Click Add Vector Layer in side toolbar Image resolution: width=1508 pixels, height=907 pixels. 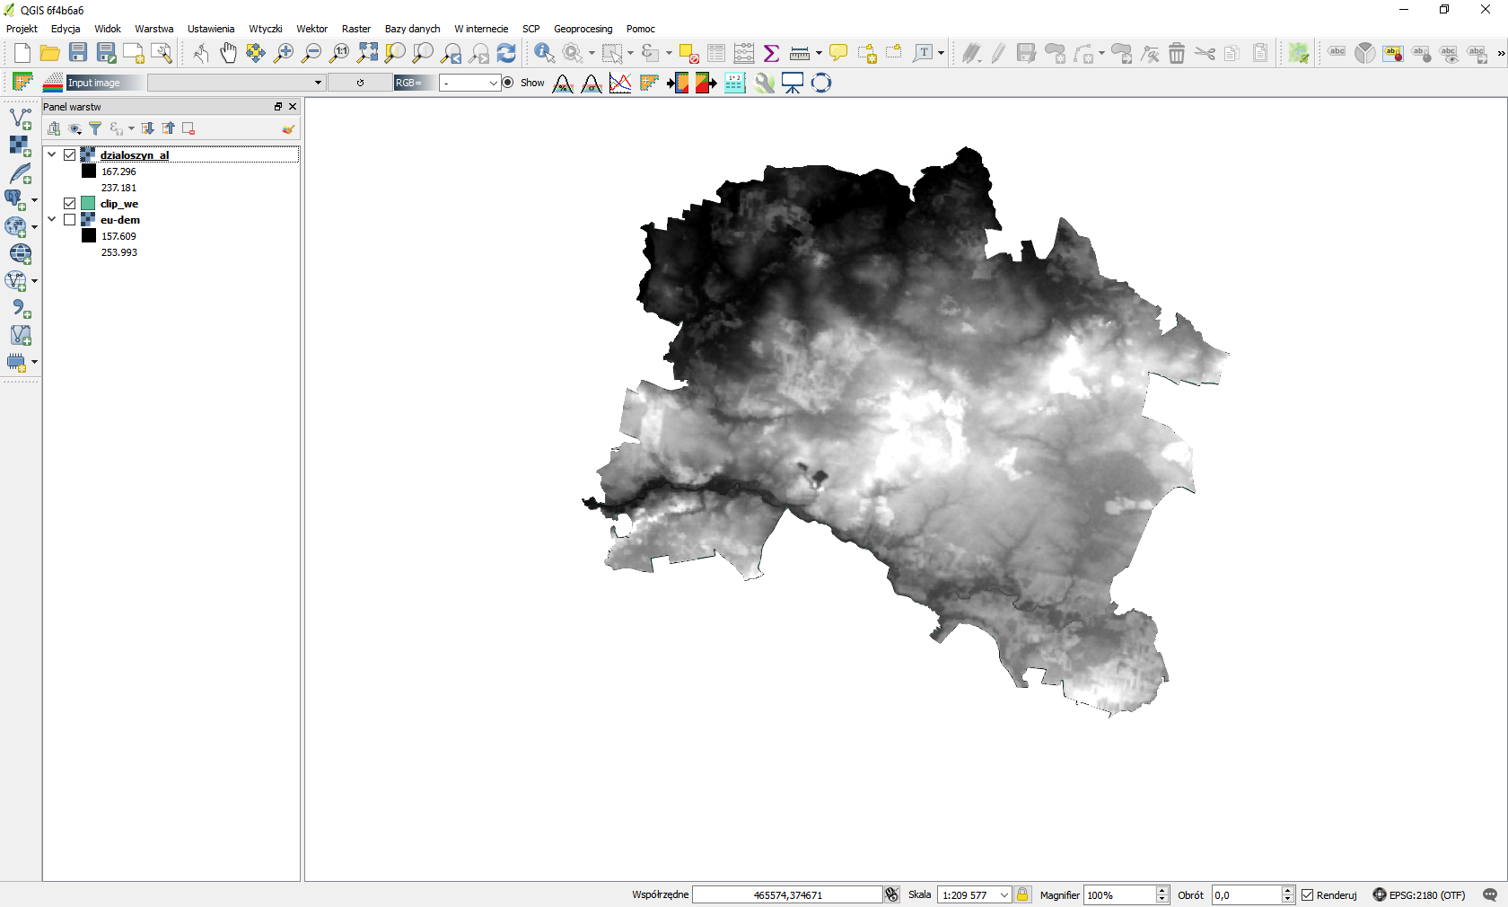pyautogui.click(x=20, y=119)
